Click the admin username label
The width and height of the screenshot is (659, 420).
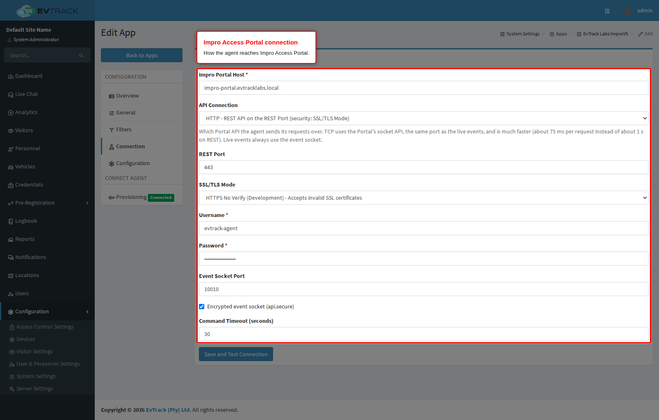point(645,11)
